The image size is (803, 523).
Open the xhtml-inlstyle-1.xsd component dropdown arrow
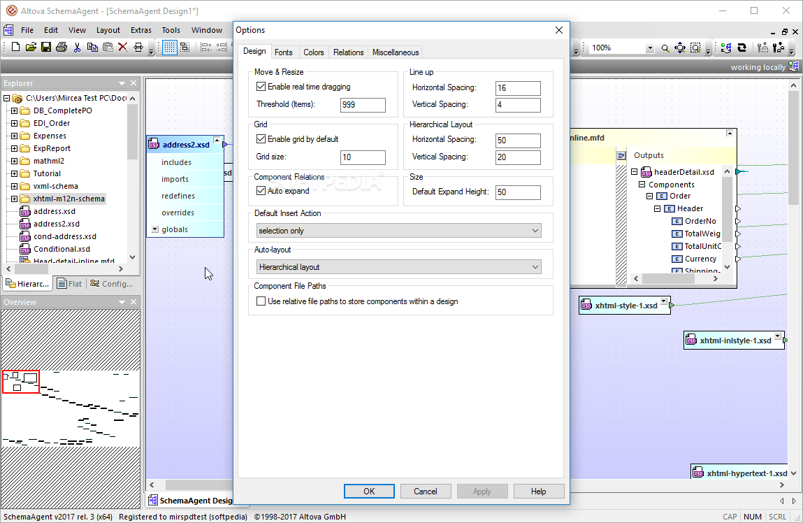pos(777,336)
